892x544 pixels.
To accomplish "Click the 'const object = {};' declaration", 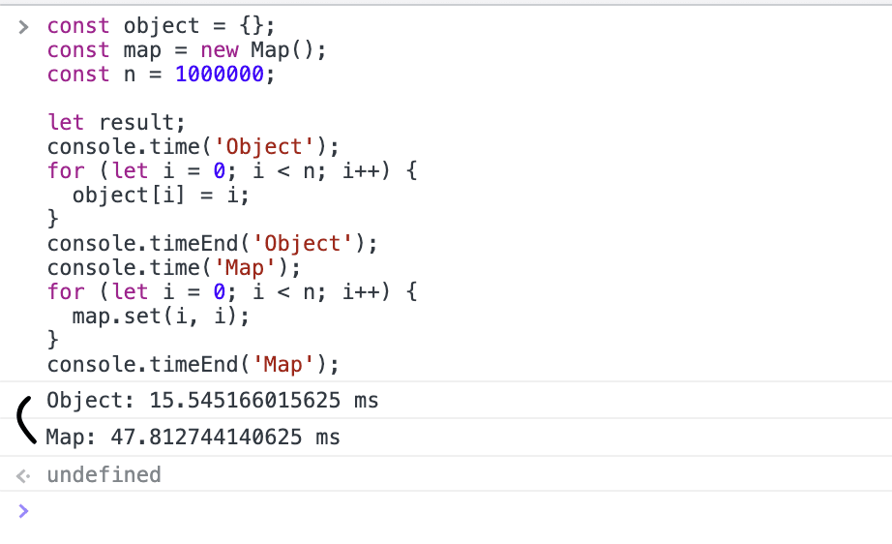I will [161, 26].
